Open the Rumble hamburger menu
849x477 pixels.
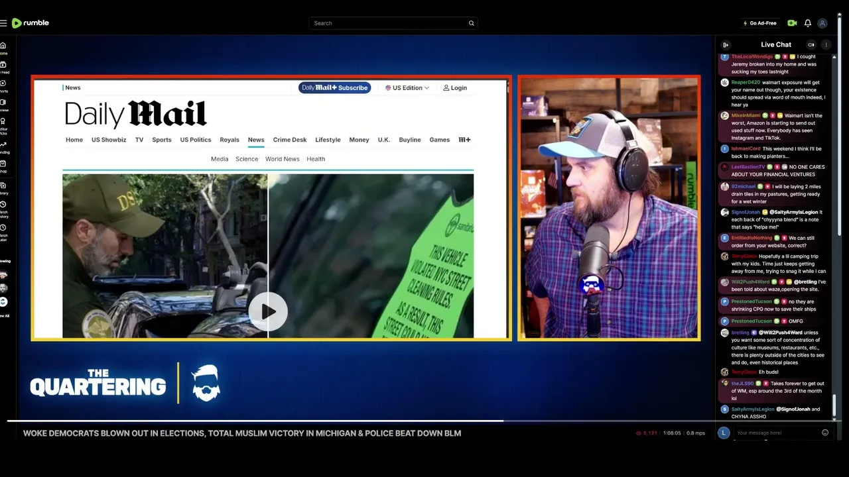pyautogui.click(x=3, y=23)
